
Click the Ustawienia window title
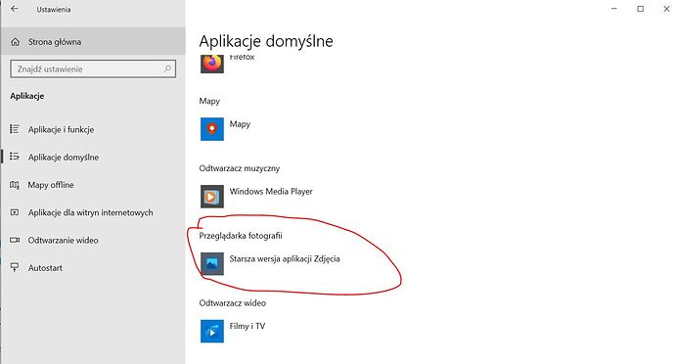54,9
